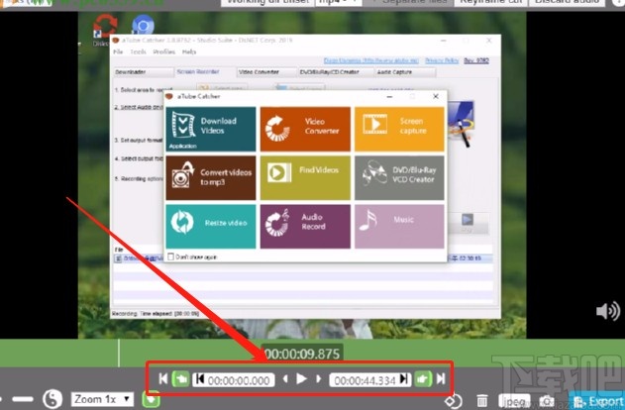The width and height of the screenshot is (625, 410).
Task: Open aTube Catcher Help menu in preview
Action: [189, 51]
